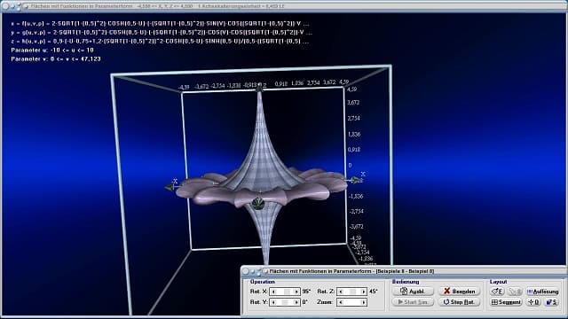Image resolution: width=568 pixels, height=319 pixels.
Task: Click the 45° Rot. Z value
Action: (374, 292)
